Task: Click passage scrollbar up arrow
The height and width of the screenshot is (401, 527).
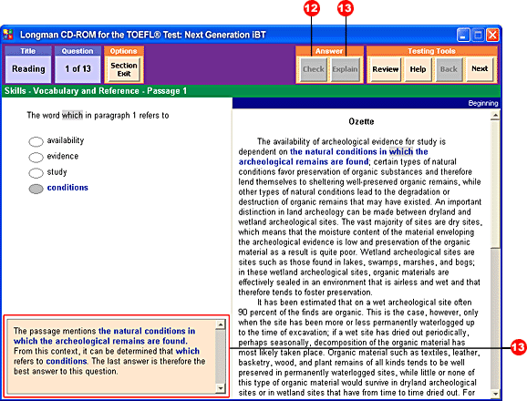Action: 495,116
